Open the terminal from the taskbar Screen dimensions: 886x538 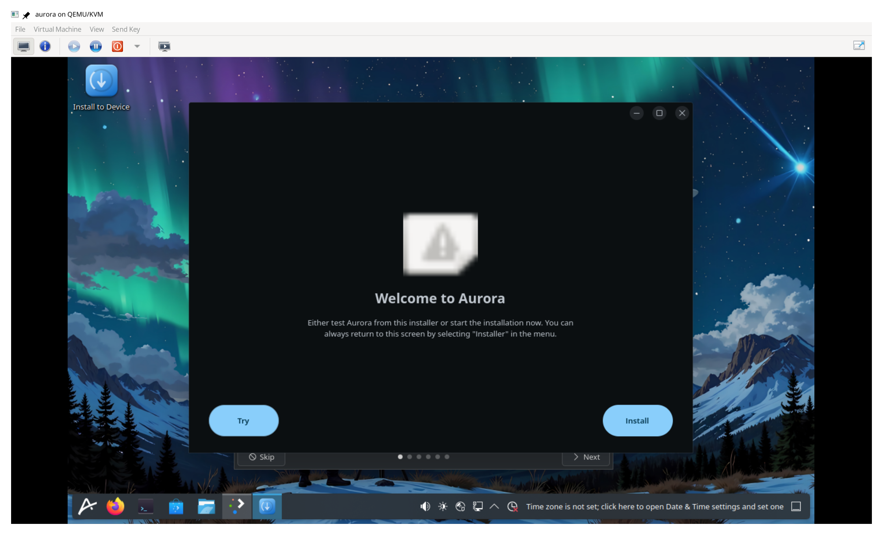[x=146, y=506]
